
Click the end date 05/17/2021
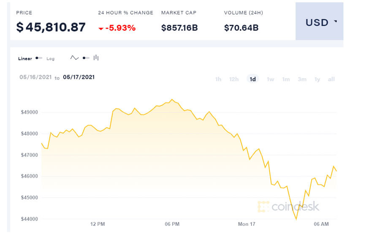[79, 77]
